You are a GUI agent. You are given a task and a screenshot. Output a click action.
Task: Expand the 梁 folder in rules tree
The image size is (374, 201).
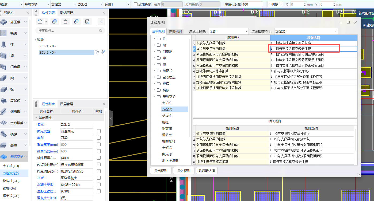click(x=154, y=58)
